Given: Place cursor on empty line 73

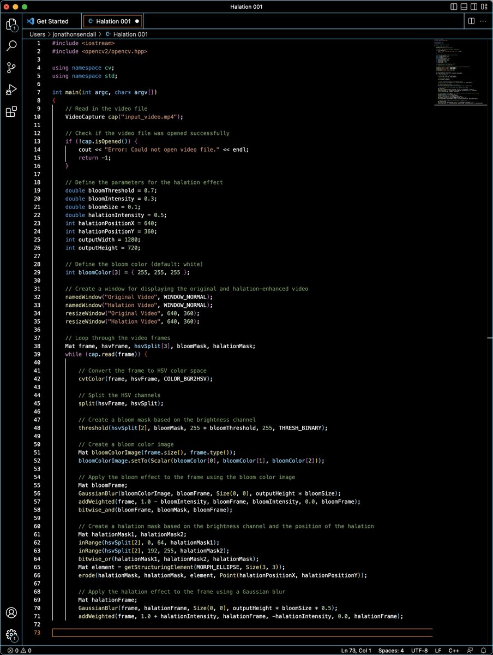Looking at the screenshot, I should point(242,633).
